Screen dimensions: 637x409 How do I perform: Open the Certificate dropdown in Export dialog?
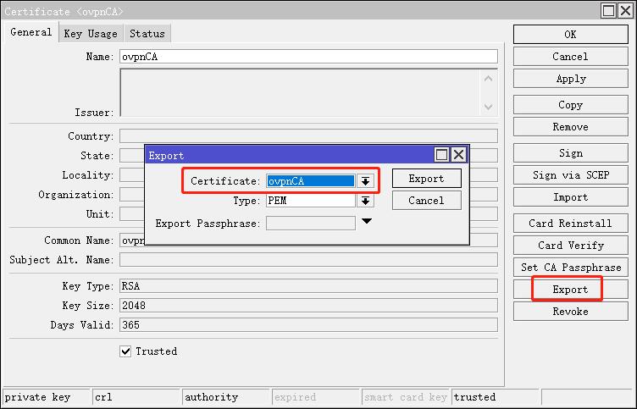click(365, 180)
